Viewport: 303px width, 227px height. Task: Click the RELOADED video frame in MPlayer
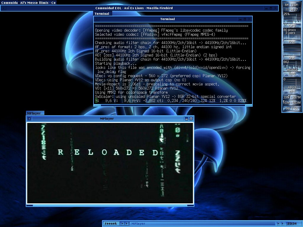[110, 163]
